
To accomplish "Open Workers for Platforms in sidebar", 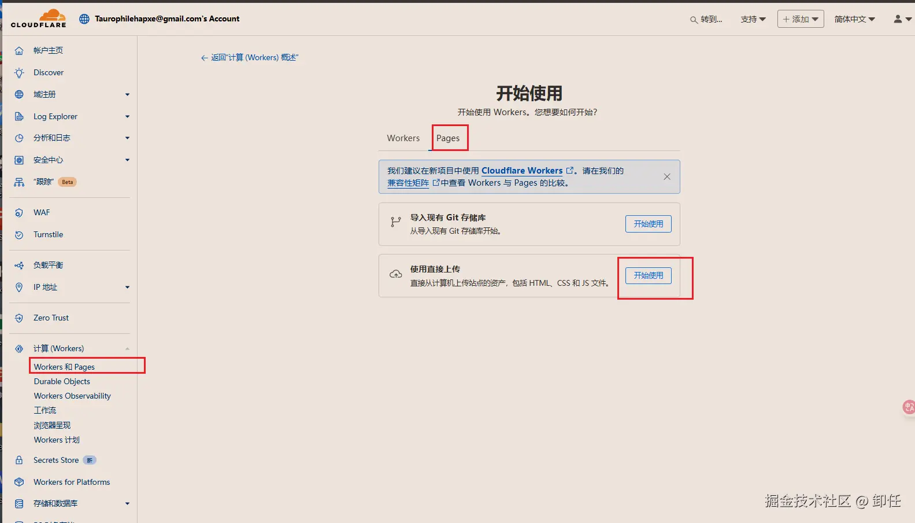I will (x=72, y=483).
